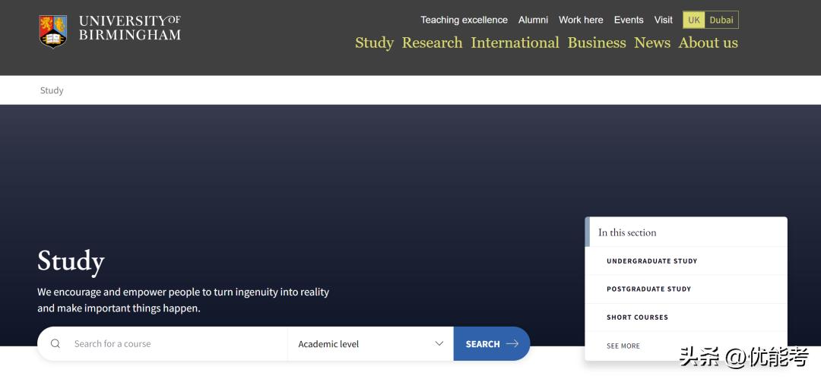
Task: Open the International menu item
Action: [x=515, y=43]
